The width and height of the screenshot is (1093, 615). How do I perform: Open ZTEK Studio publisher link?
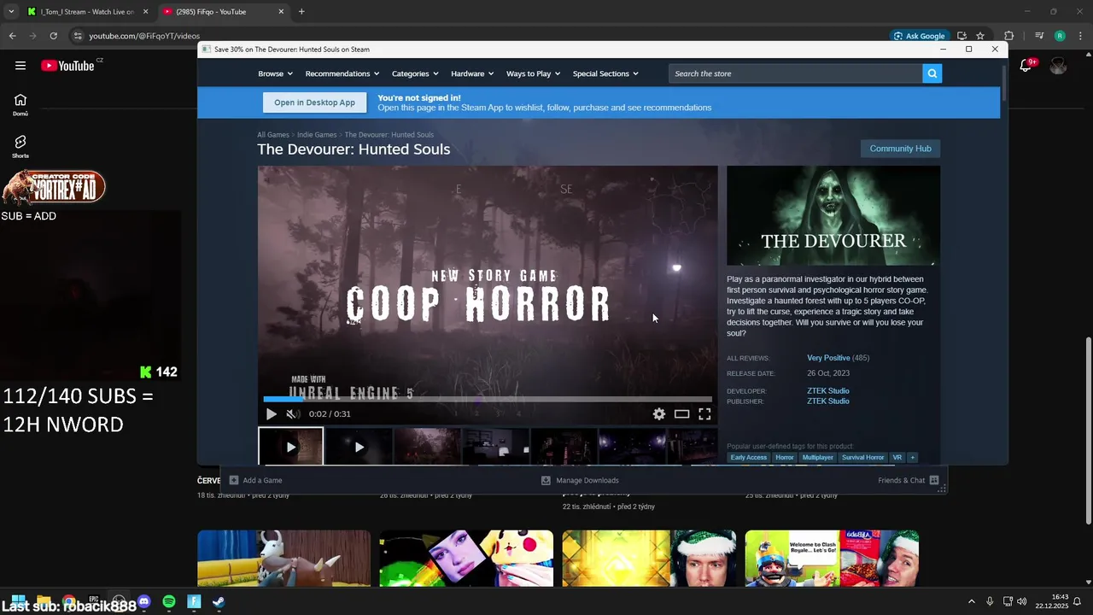[x=828, y=401]
